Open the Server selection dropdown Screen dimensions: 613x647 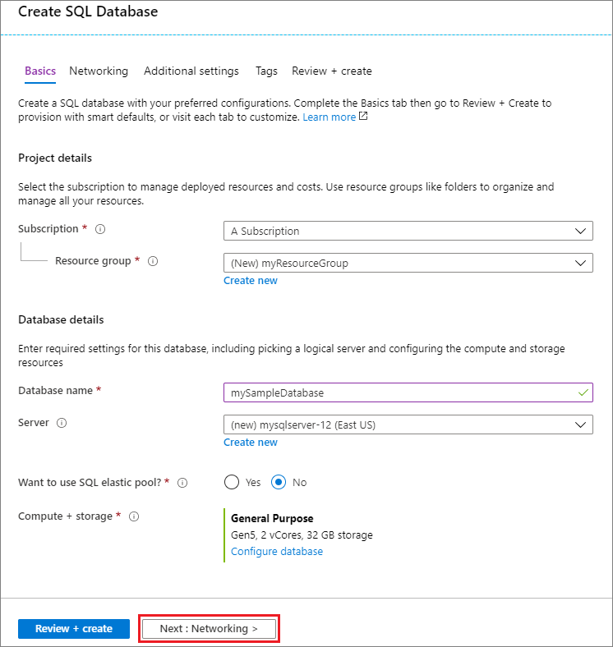[x=408, y=424]
